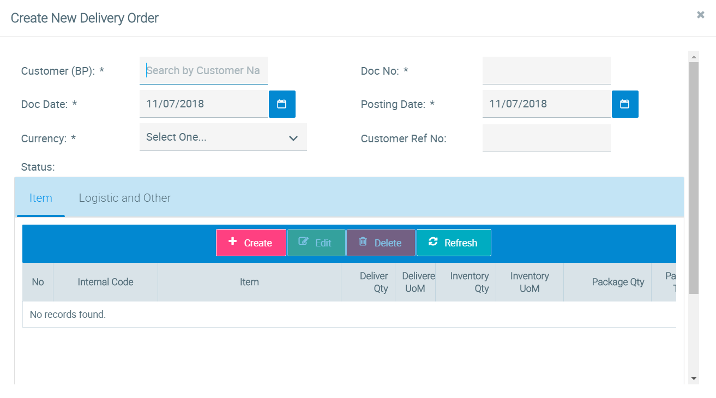The height and width of the screenshot is (398, 716).
Task: Click the Doc Date text field
Action: click(203, 104)
